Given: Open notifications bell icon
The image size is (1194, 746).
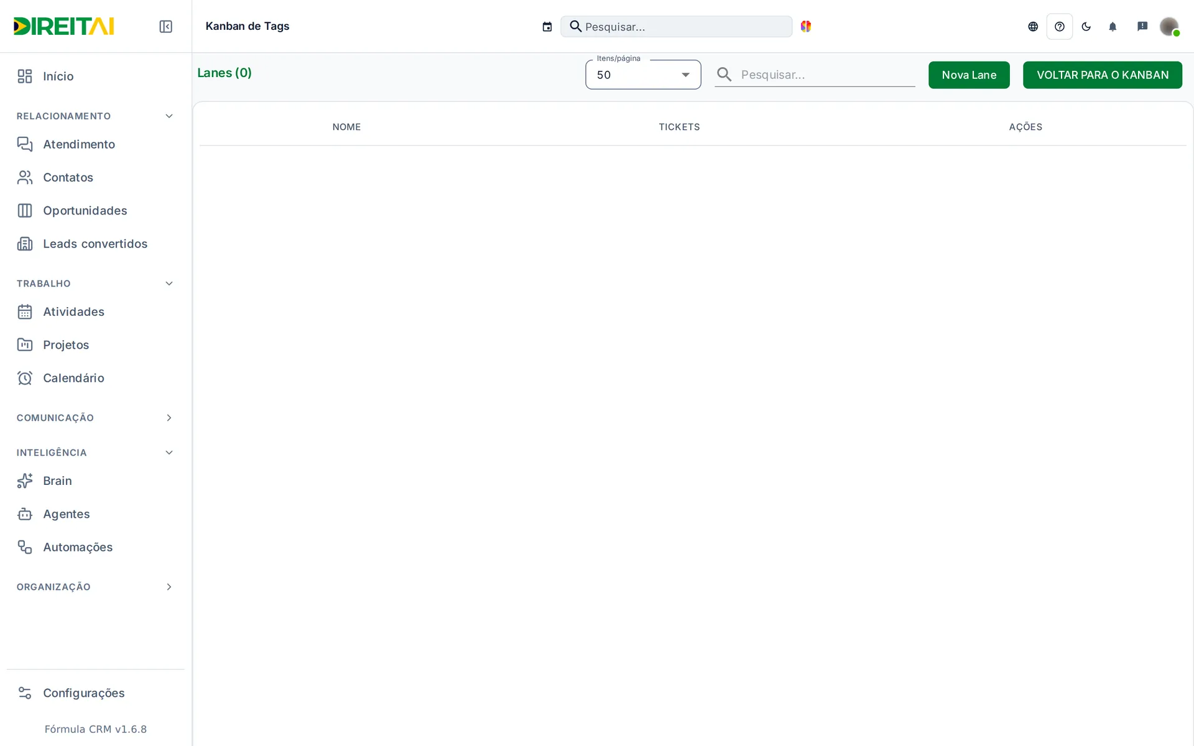Looking at the screenshot, I should [1113, 26].
